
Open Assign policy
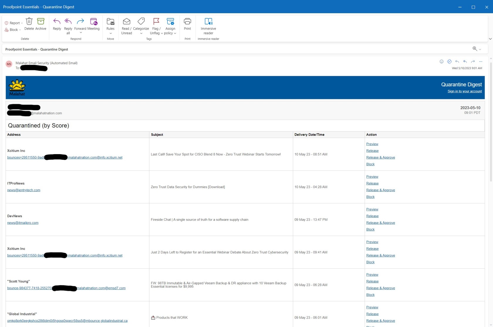pyautogui.click(x=170, y=26)
